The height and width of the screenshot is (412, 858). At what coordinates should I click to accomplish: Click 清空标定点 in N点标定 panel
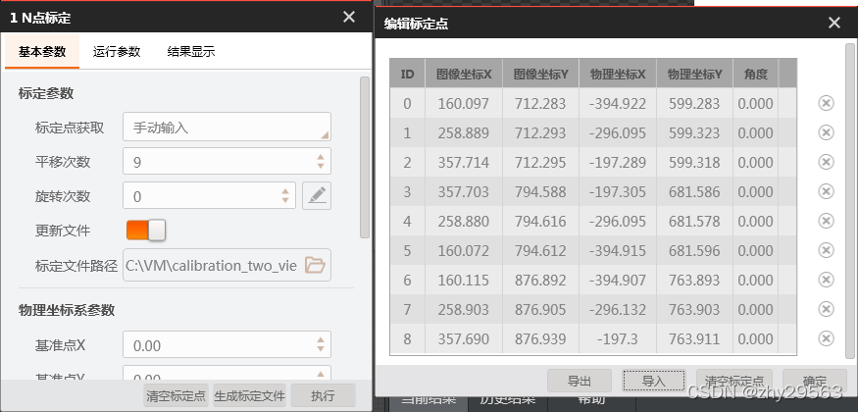tap(177, 395)
